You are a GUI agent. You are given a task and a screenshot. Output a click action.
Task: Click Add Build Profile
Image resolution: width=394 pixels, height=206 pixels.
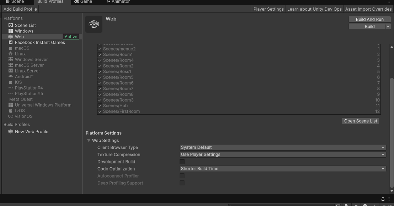click(x=20, y=9)
